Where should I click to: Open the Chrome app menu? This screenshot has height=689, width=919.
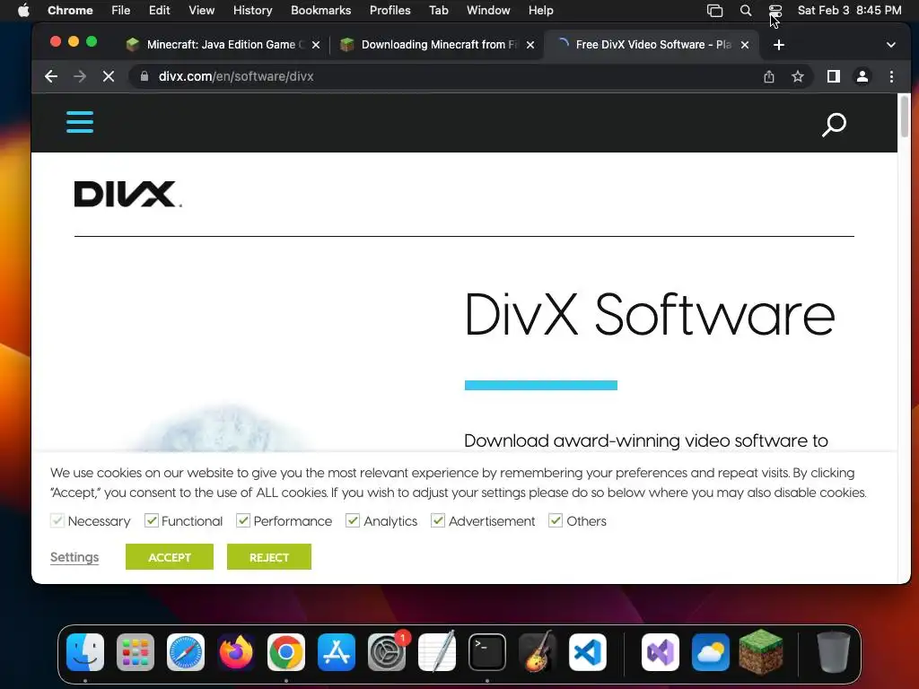[x=70, y=11]
